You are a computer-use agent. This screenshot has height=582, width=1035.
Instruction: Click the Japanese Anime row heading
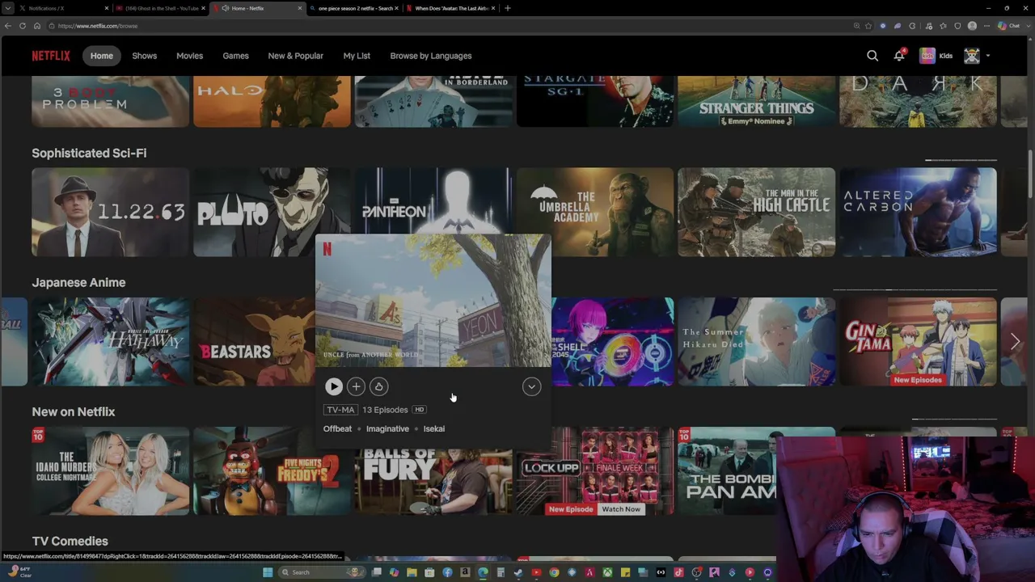pos(78,282)
